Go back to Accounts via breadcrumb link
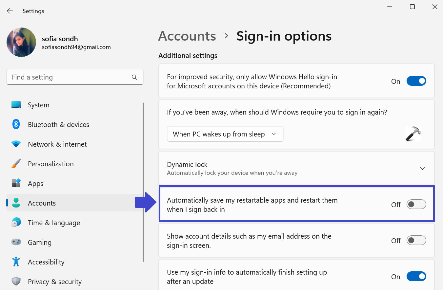The width and height of the screenshot is (443, 290). coord(187,36)
